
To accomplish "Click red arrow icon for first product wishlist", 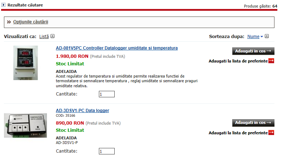I will click(x=271, y=61).
